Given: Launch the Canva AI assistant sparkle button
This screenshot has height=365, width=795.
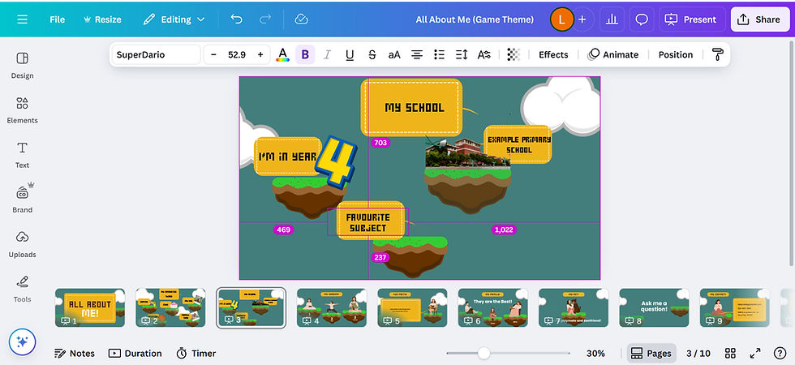Looking at the screenshot, I should [23, 342].
